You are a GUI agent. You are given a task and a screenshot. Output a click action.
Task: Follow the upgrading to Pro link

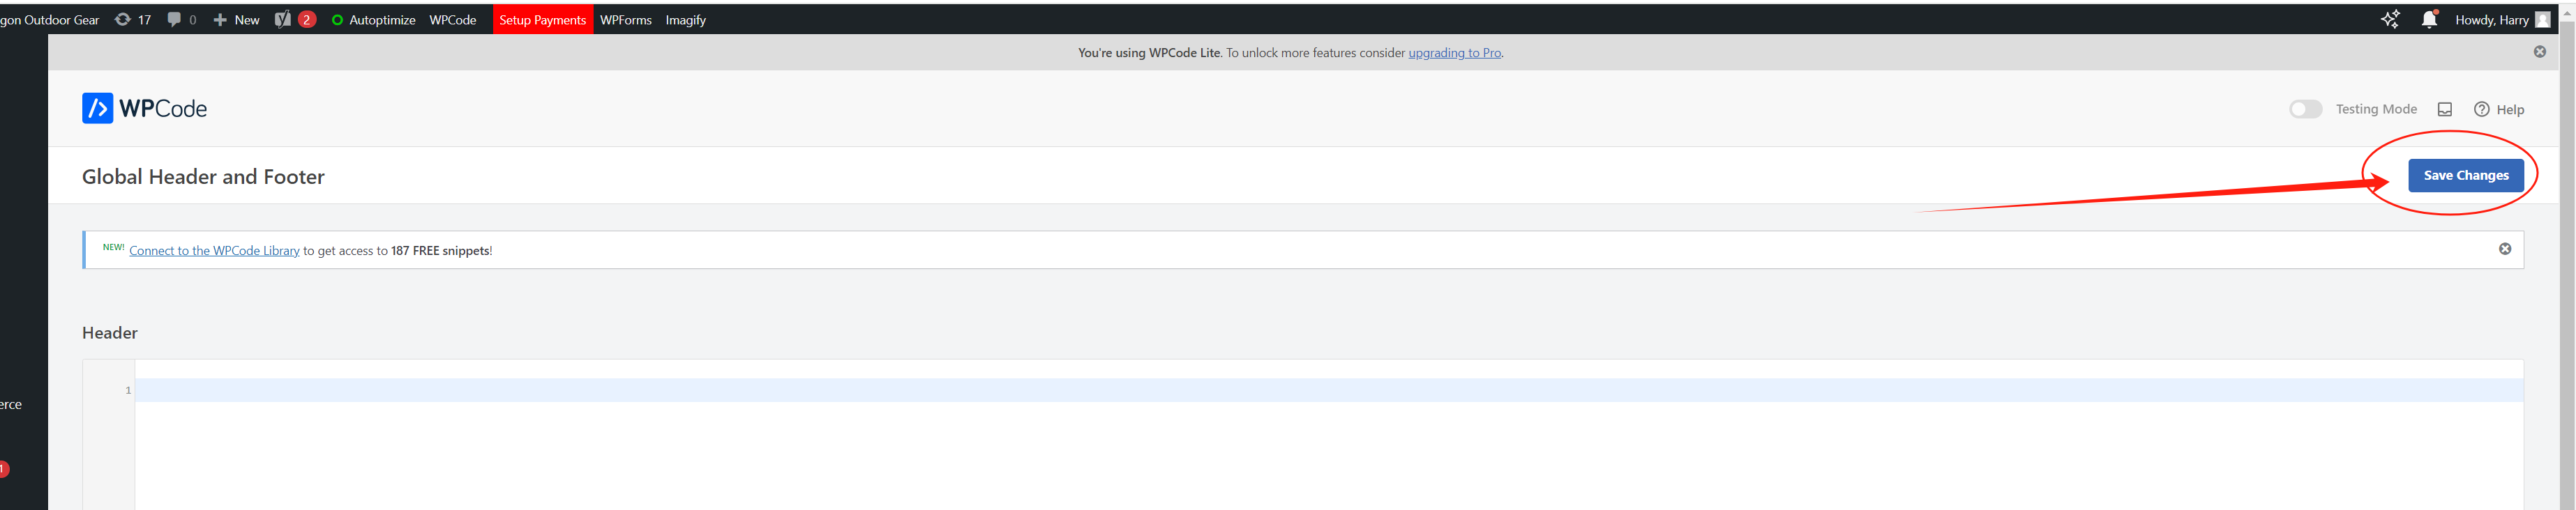1454,53
